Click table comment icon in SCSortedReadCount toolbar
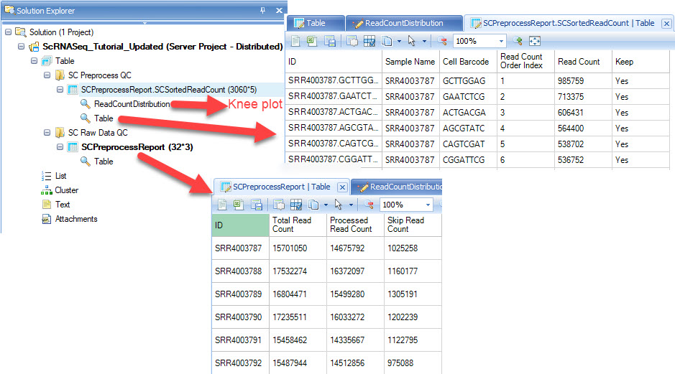 (x=352, y=41)
